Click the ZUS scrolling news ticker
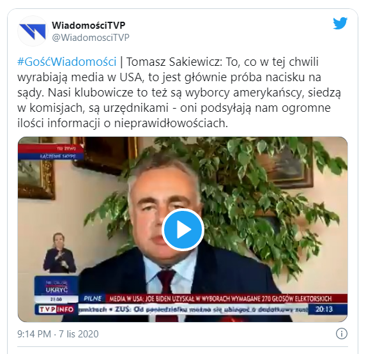This screenshot has height=354, width=366. click(x=193, y=309)
